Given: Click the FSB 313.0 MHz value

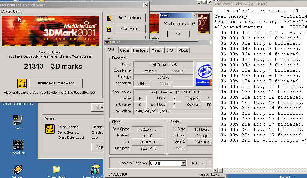Looking at the screenshot, I should click(x=147, y=142).
